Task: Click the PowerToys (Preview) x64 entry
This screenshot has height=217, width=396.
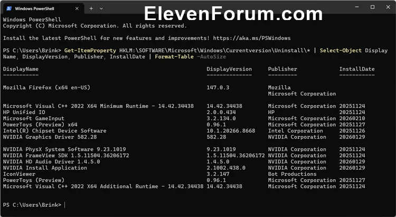Action: (x=40, y=124)
